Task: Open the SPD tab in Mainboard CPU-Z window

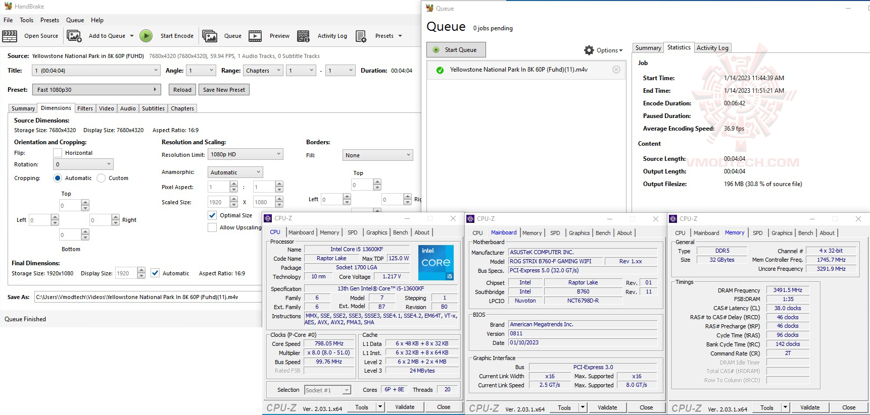Action: pos(555,233)
